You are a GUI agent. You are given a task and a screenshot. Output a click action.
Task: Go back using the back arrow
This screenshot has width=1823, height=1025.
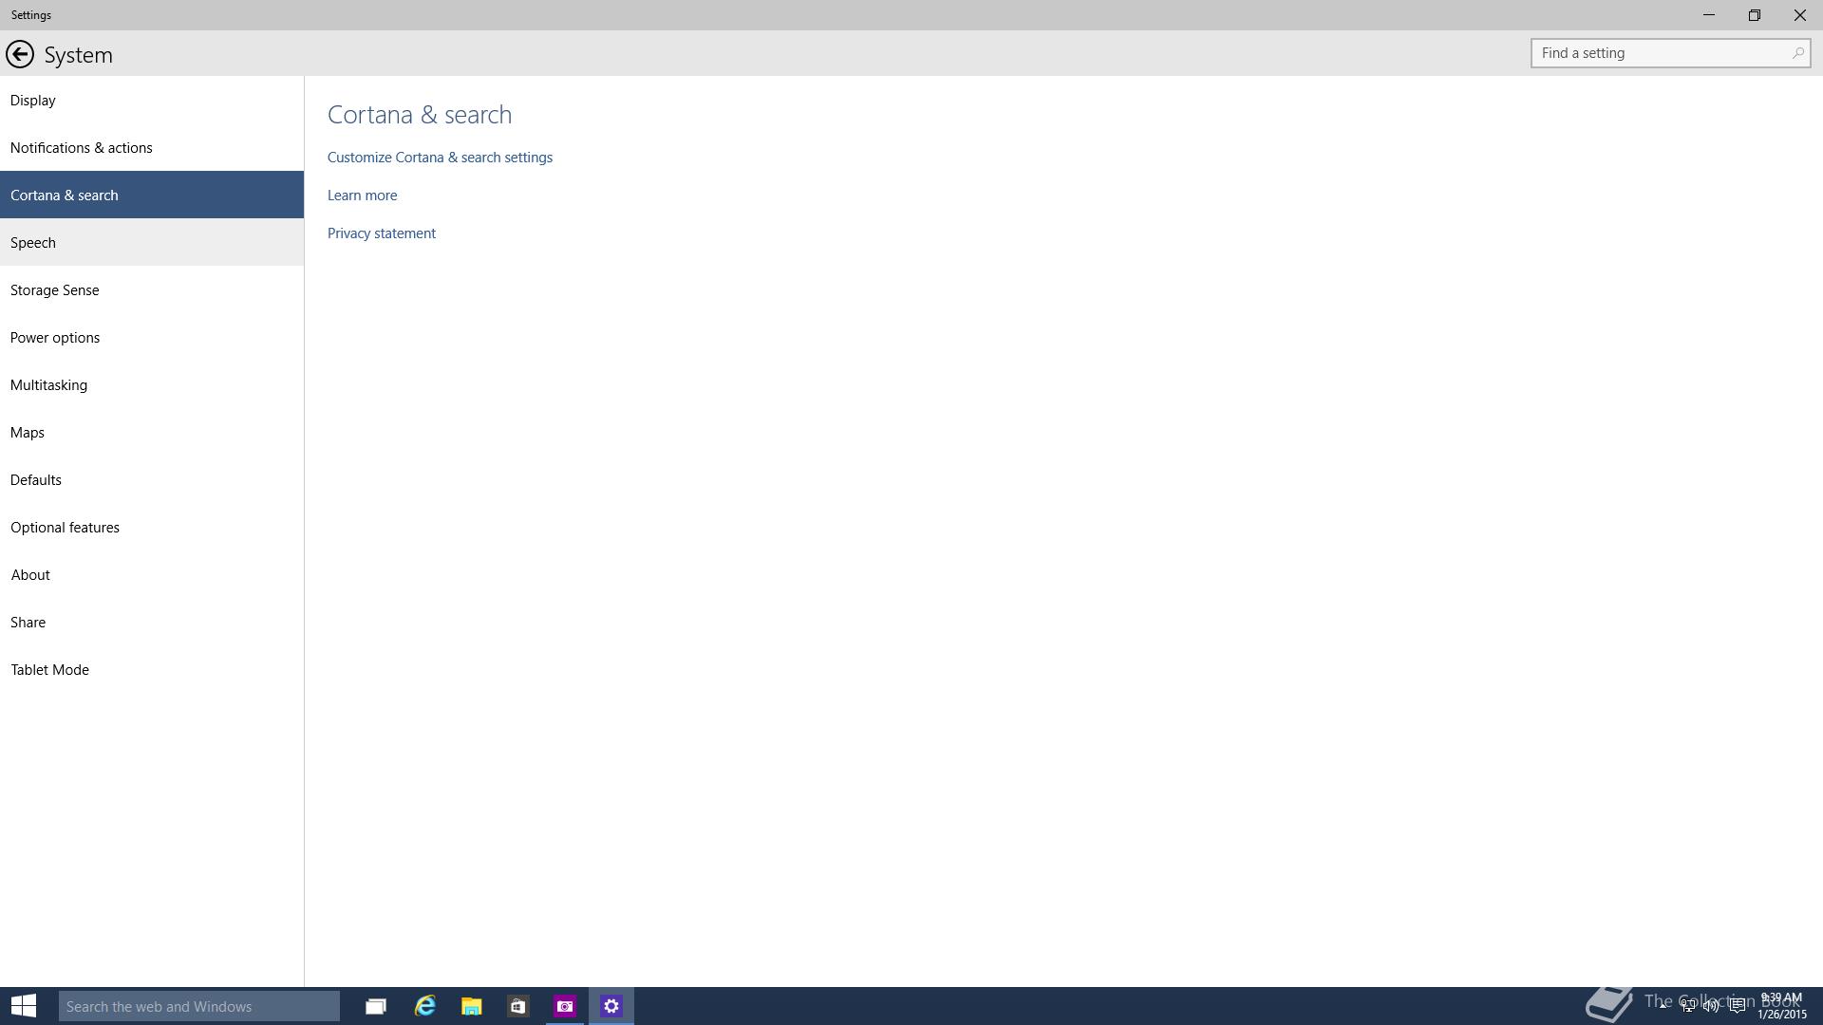tap(19, 54)
